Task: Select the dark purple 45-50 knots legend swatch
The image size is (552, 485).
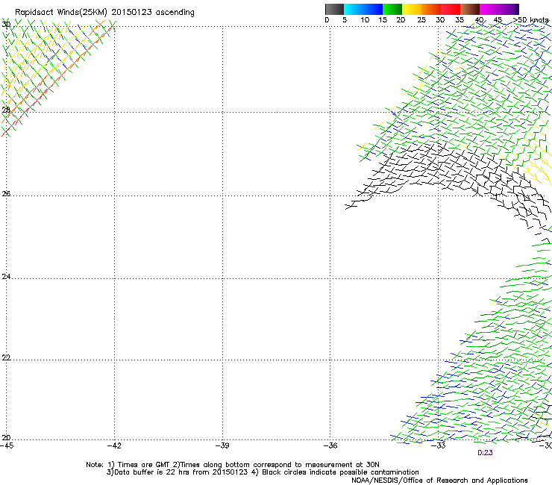Action: point(509,9)
